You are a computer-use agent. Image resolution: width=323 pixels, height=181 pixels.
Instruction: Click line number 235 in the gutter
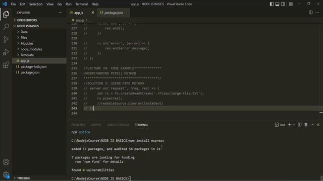point(74,68)
